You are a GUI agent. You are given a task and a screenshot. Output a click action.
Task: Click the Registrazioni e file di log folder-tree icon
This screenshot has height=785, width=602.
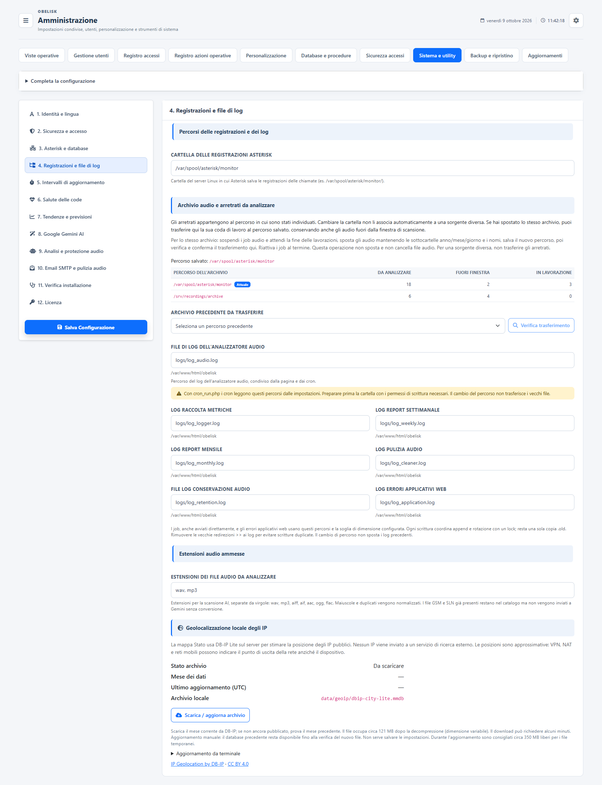click(x=33, y=166)
